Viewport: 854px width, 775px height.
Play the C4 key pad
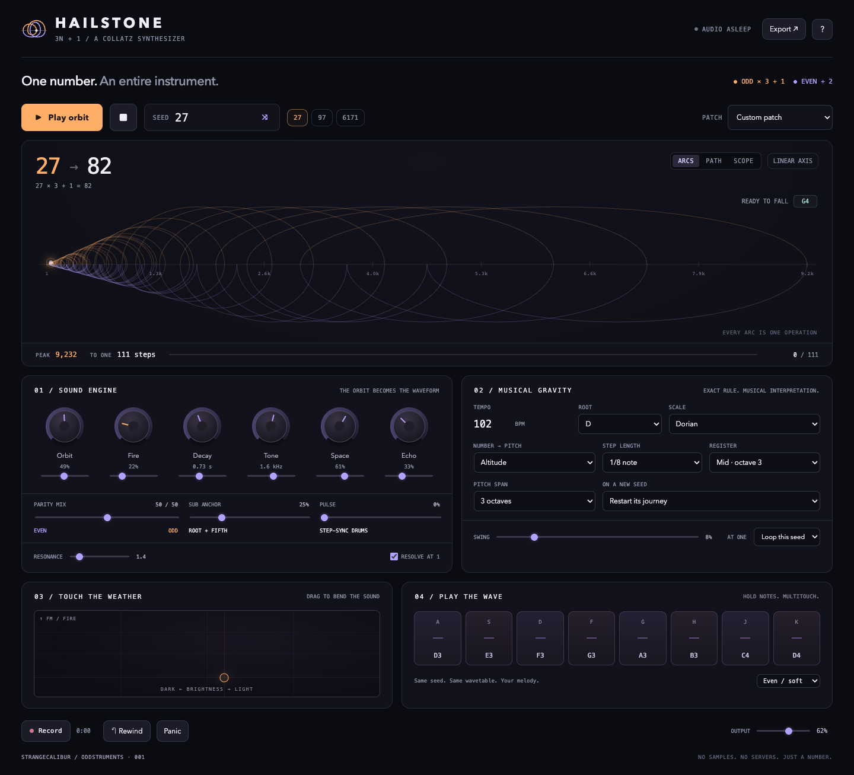pos(745,638)
